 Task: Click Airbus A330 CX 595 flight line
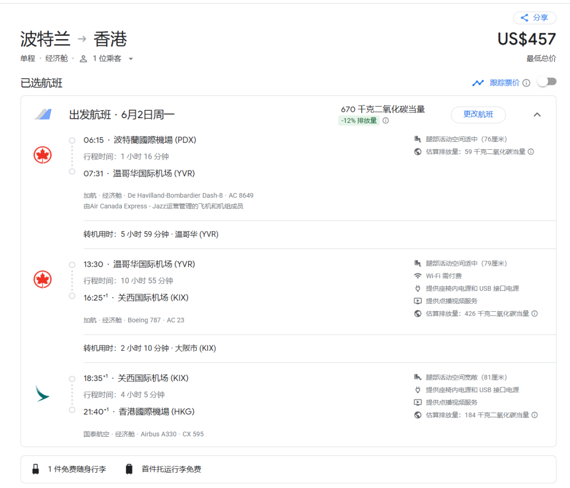coord(144,434)
